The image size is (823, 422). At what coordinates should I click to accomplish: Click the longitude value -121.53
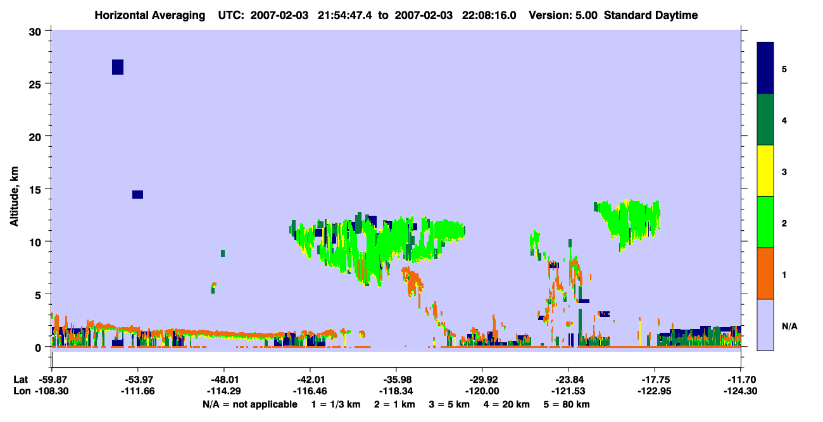pos(569,391)
